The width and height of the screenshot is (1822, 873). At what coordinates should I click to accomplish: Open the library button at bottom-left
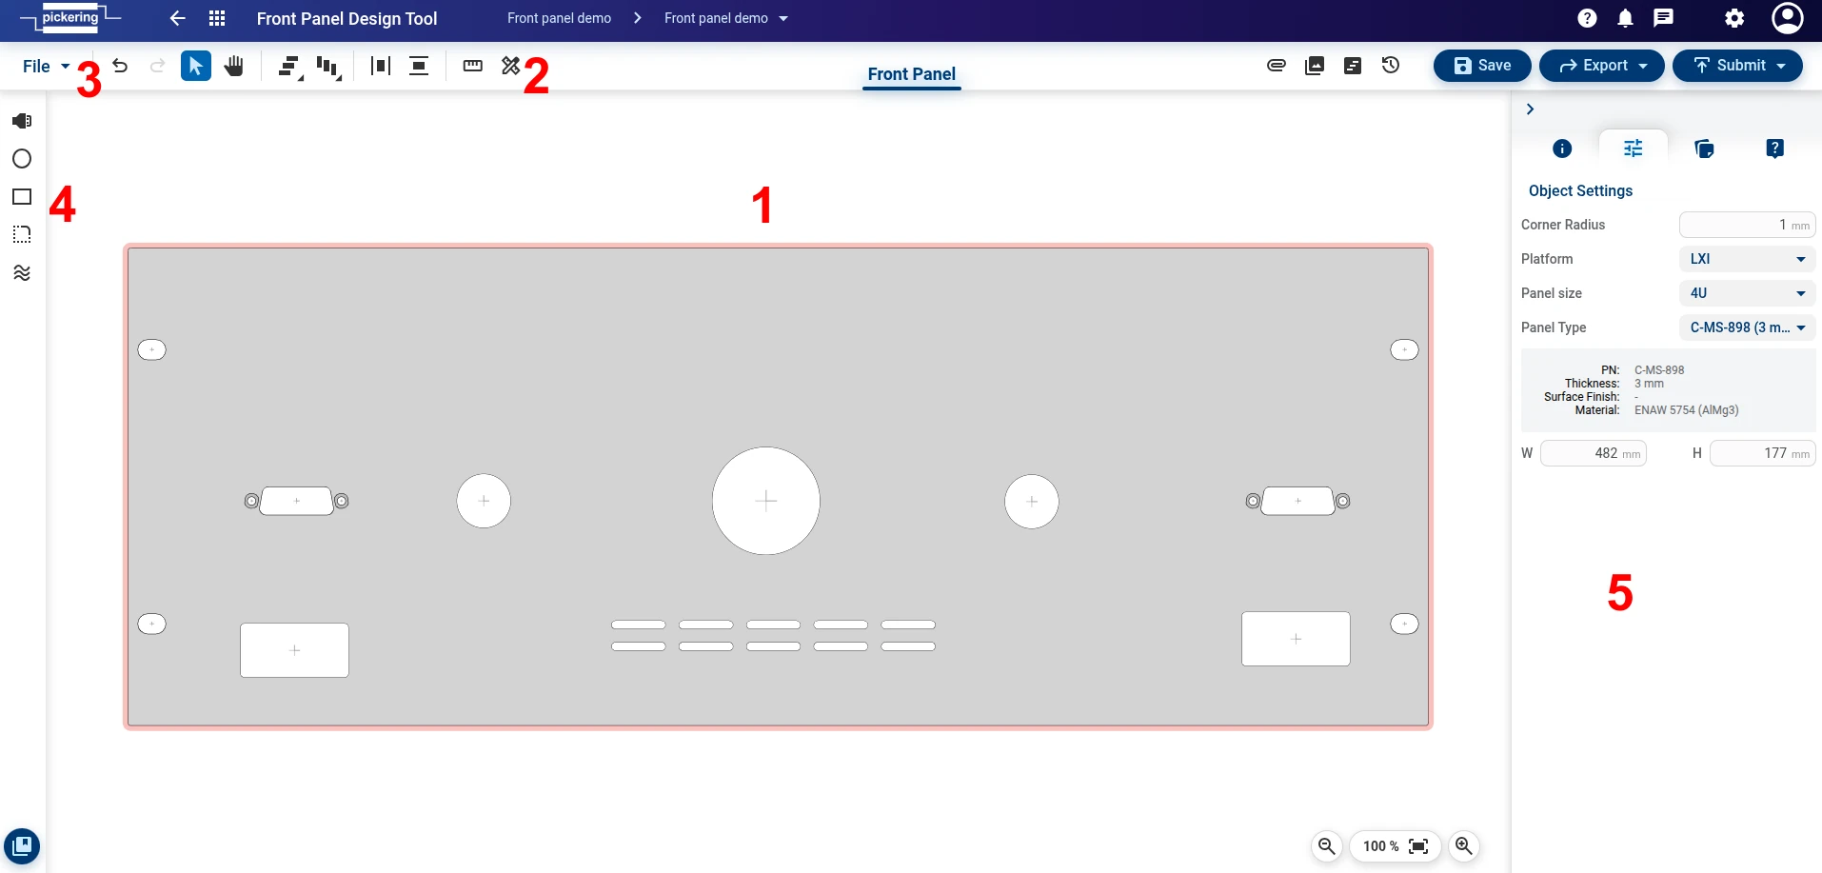[22, 846]
